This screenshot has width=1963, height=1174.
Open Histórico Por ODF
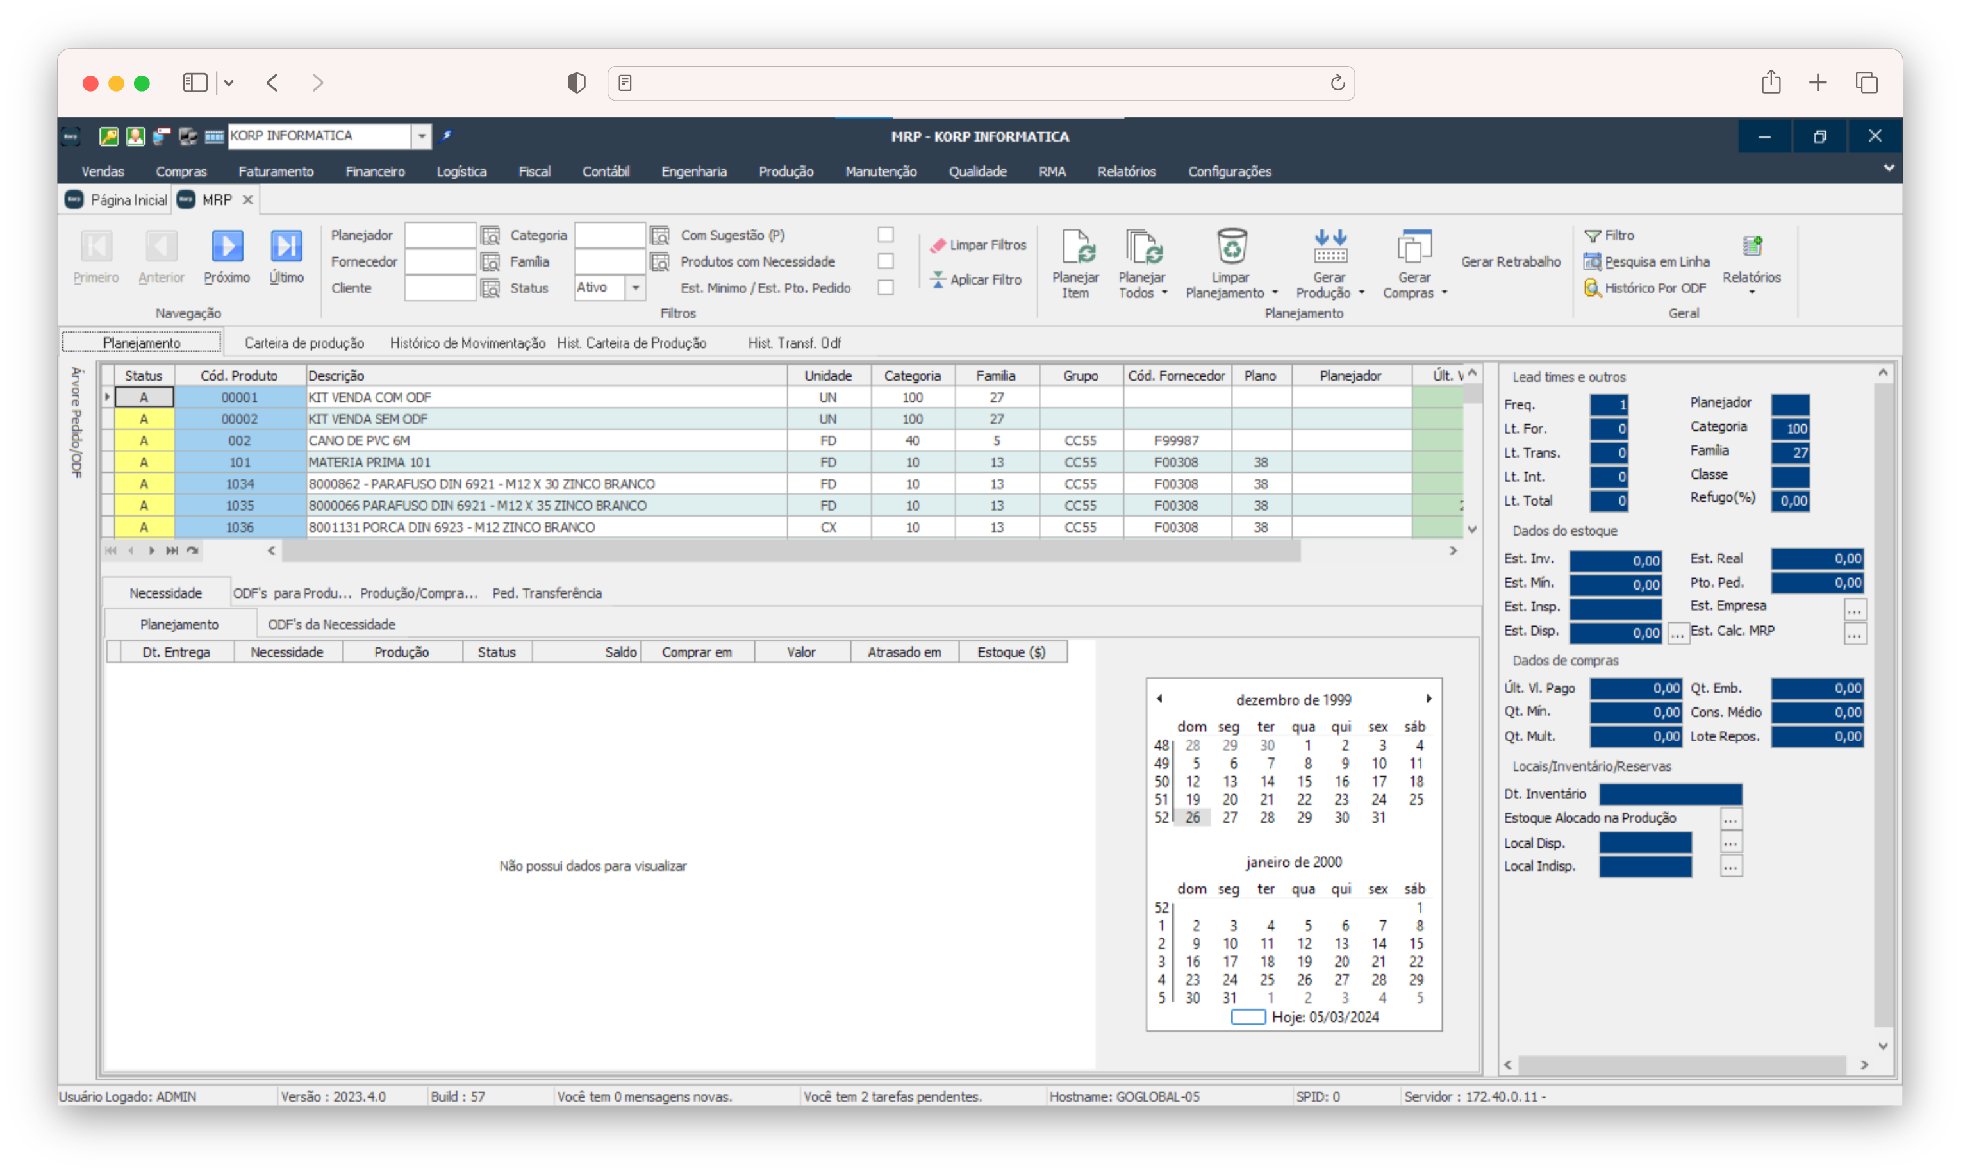[x=1645, y=288]
